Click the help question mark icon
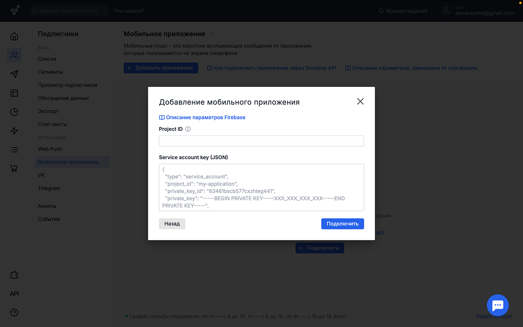 click(14, 312)
